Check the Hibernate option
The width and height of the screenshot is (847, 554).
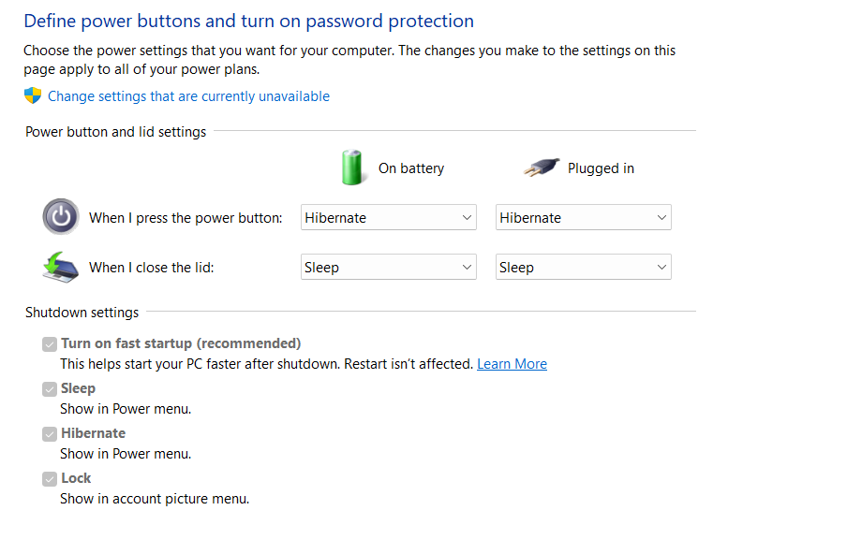tap(49, 433)
